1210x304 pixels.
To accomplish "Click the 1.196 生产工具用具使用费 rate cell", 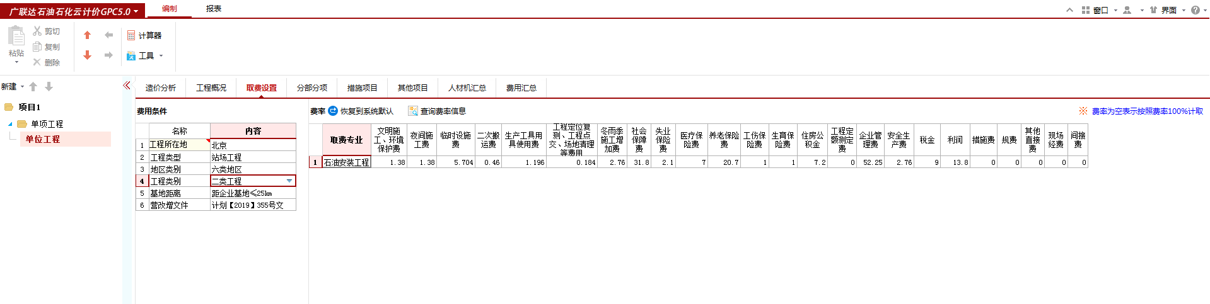I will coord(523,162).
